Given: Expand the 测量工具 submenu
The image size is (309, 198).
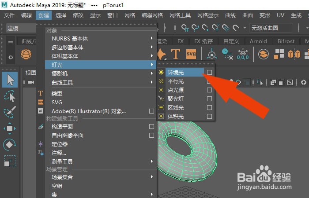Looking at the screenshot, I should pyautogui.click(x=101, y=161).
